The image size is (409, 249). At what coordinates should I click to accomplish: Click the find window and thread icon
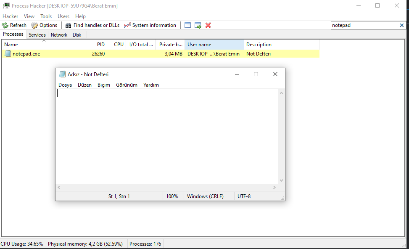pyautogui.click(x=198, y=25)
